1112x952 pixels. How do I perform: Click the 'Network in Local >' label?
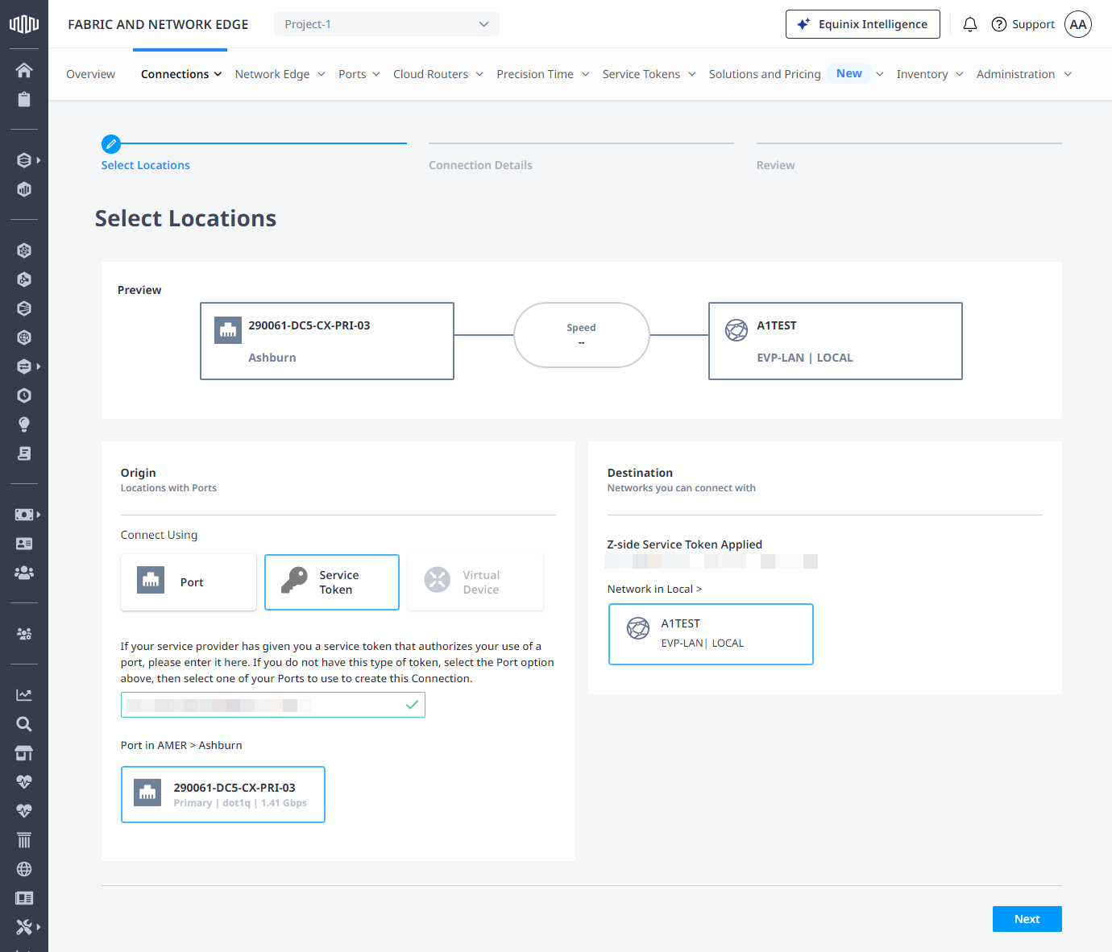click(x=654, y=589)
